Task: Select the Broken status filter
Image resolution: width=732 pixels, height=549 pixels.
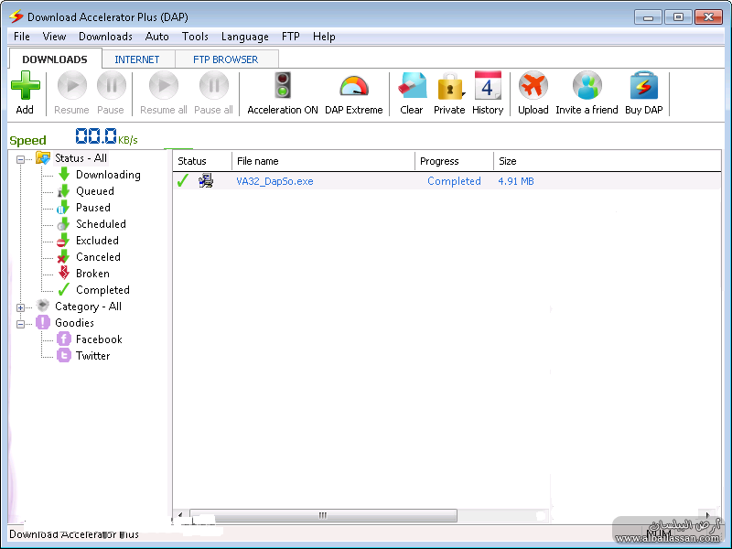Action: coord(92,274)
